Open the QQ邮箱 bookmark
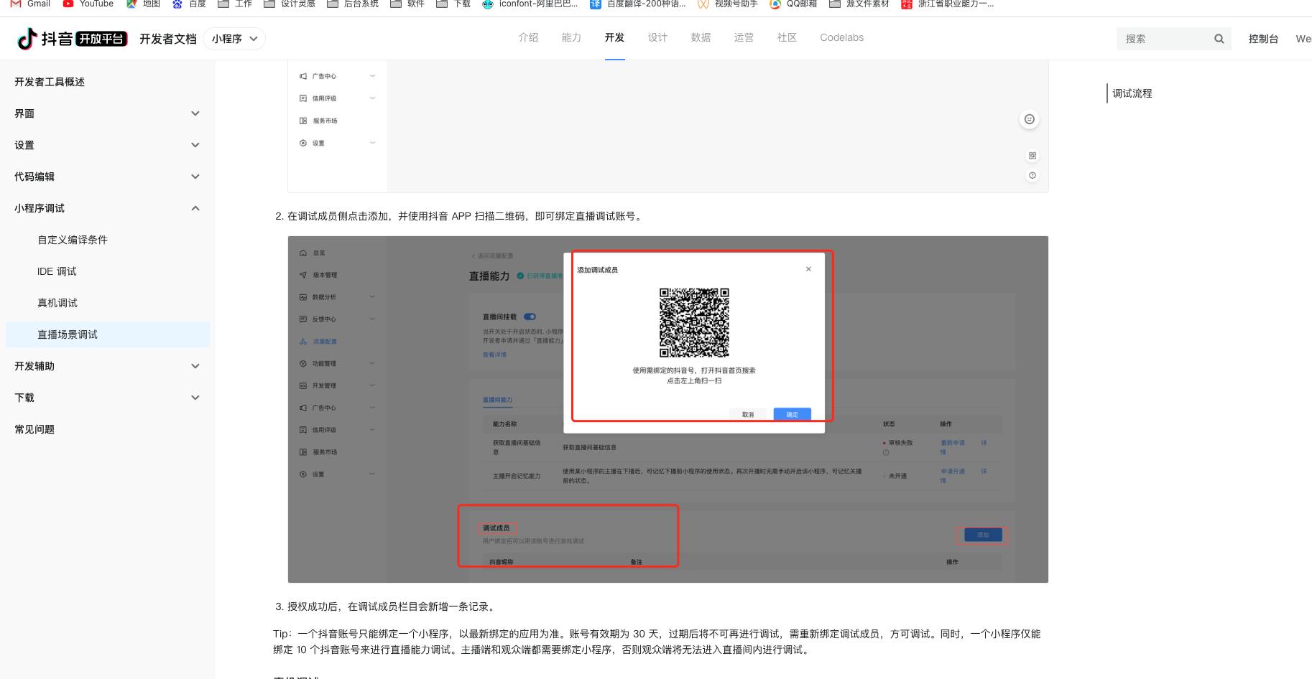The height and width of the screenshot is (679, 1312). pos(793,4)
